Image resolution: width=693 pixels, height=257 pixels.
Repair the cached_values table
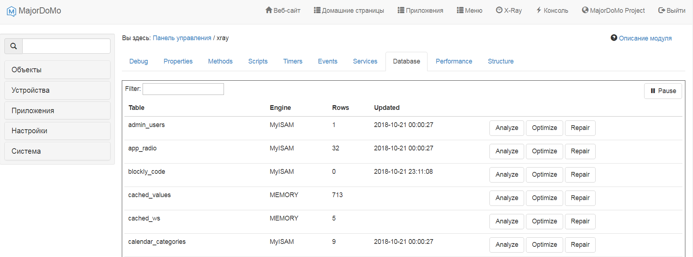click(580, 198)
